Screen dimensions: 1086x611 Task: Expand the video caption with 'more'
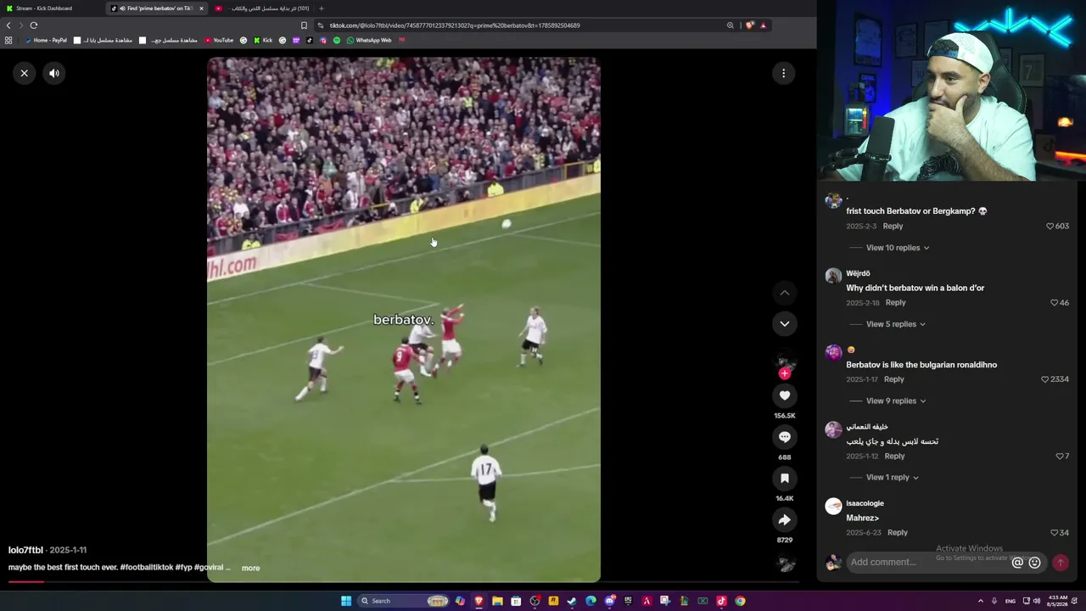pos(250,568)
